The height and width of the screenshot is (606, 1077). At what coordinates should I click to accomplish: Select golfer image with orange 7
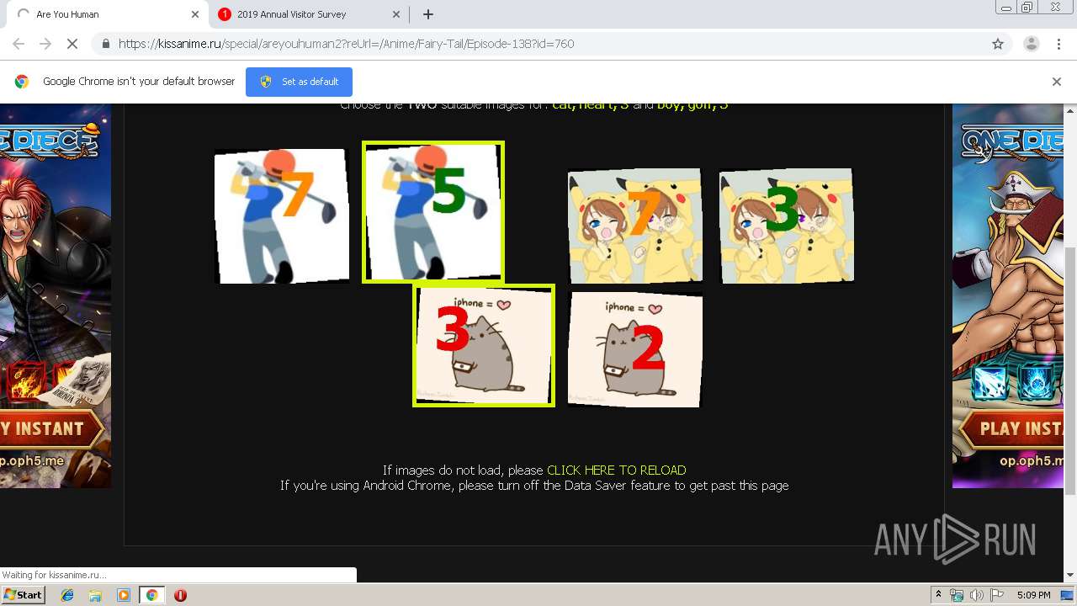click(281, 216)
